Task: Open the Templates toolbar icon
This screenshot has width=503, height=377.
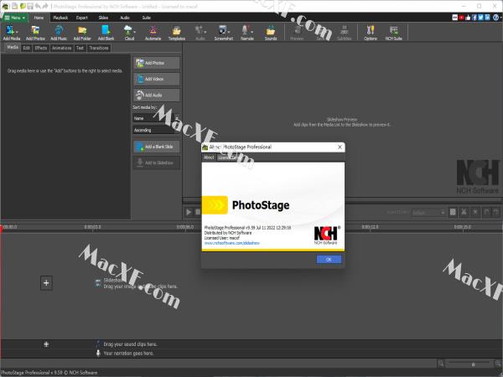Action: coord(176,33)
